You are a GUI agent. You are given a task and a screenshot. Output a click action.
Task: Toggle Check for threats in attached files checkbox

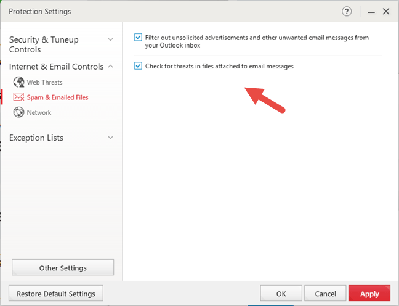[138, 66]
